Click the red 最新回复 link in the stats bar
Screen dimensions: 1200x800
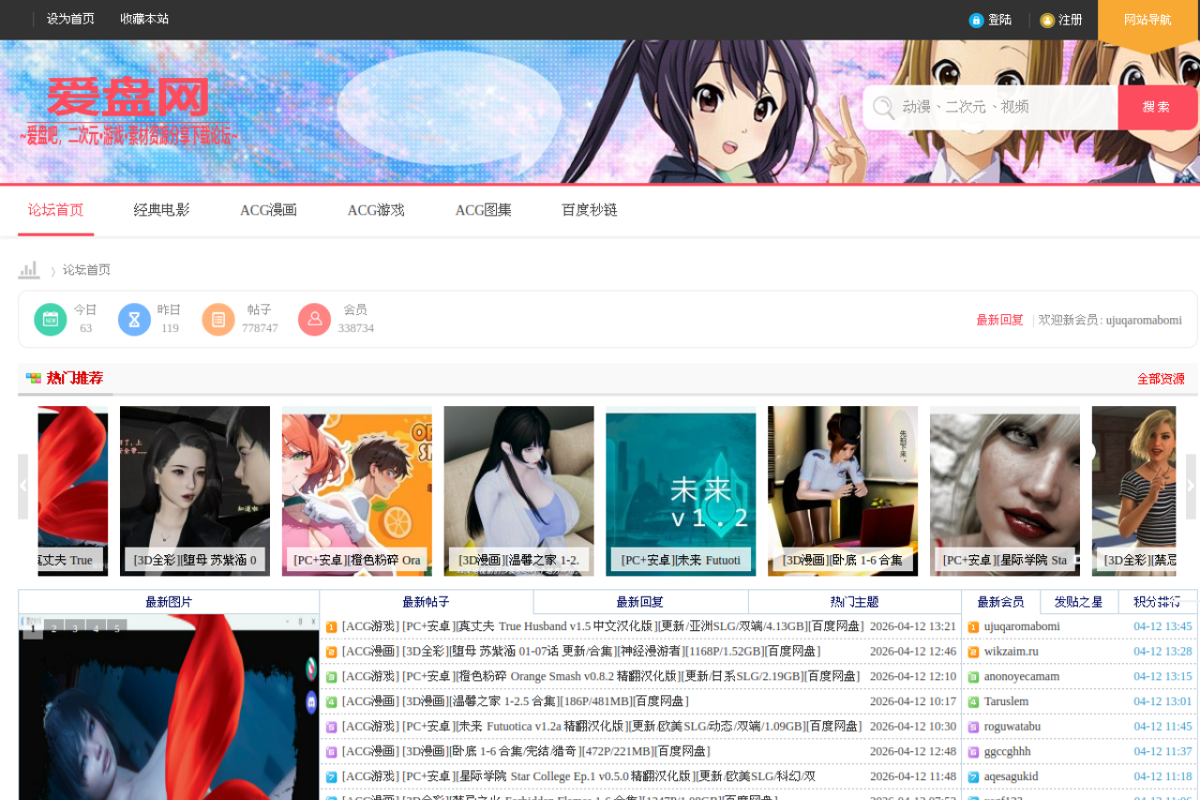coord(999,320)
